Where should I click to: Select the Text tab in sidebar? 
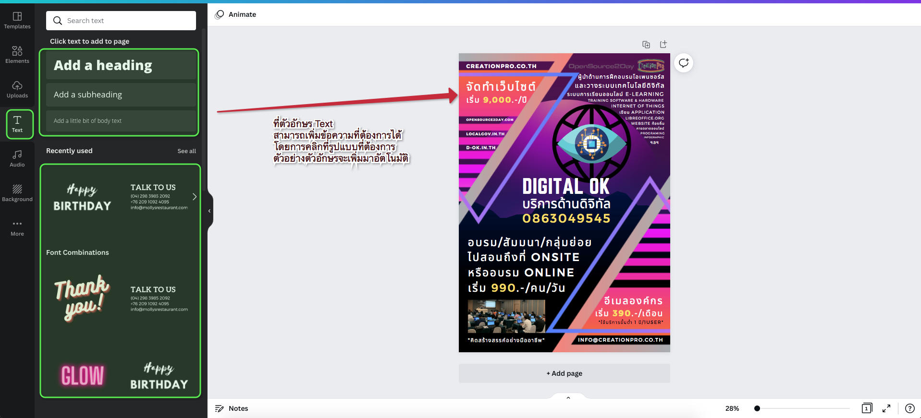[17, 124]
